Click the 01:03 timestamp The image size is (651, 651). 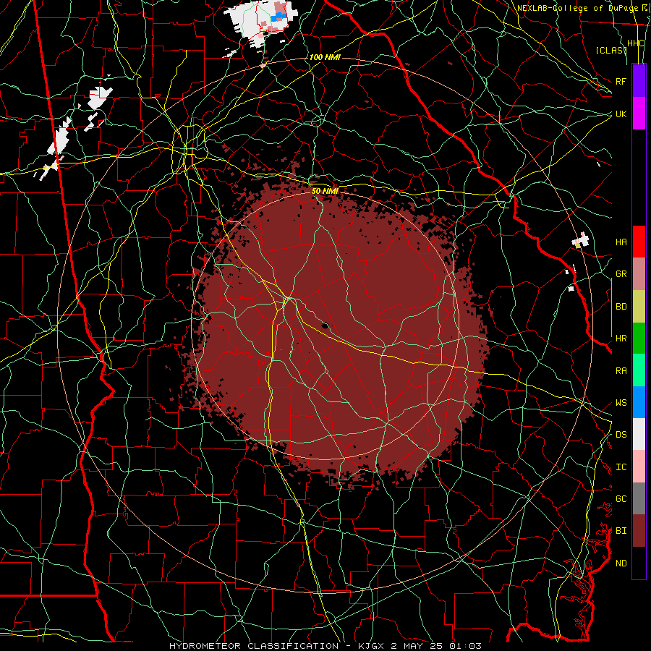[465, 646]
